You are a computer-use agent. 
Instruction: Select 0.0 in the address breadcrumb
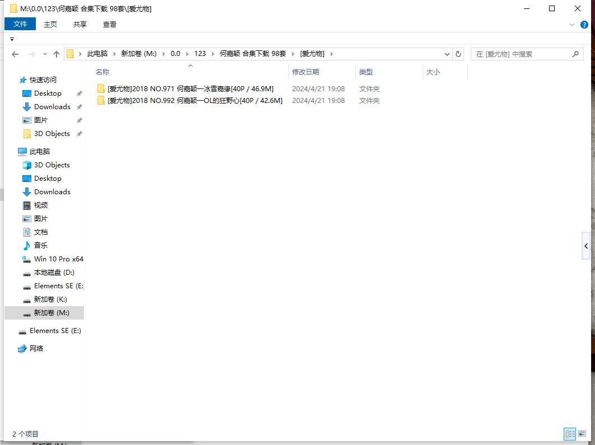175,54
